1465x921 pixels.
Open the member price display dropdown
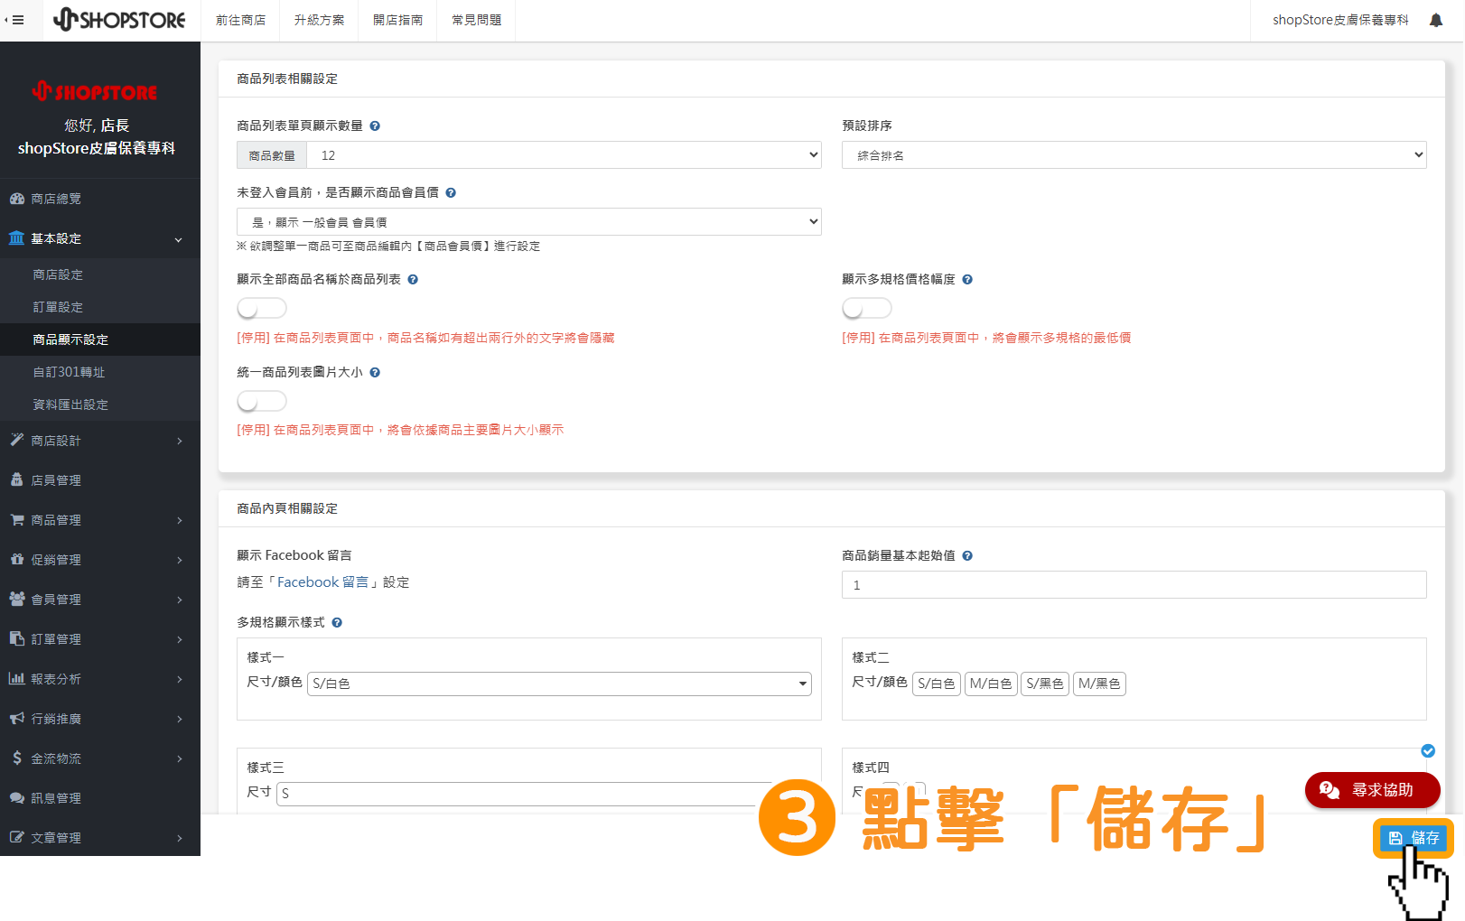(x=528, y=221)
